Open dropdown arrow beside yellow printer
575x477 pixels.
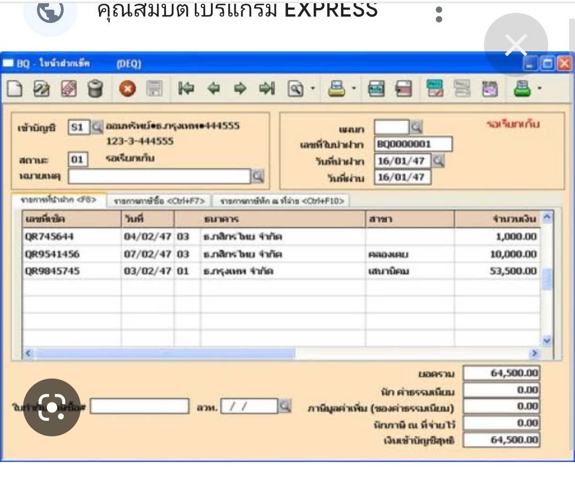click(354, 88)
